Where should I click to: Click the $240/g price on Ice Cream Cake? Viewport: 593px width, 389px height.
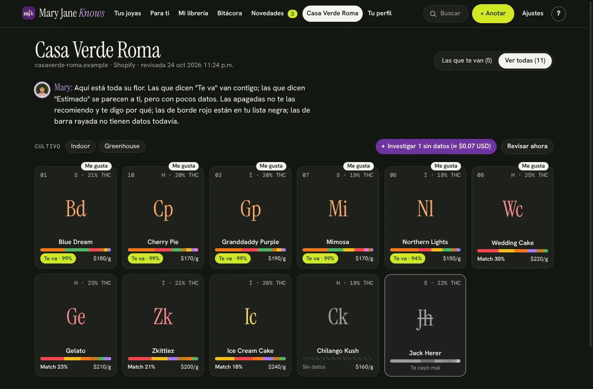coord(277,367)
